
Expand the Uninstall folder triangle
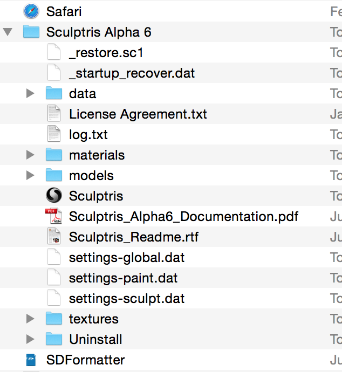[x=30, y=339]
